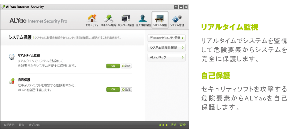Select the システム保護 barrier icon tab
This screenshot has height=130, width=287.
click(160, 20)
